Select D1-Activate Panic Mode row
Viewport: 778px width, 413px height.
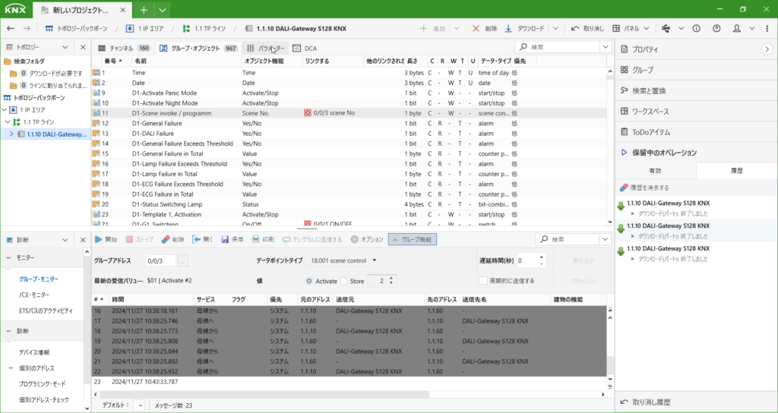350,93
